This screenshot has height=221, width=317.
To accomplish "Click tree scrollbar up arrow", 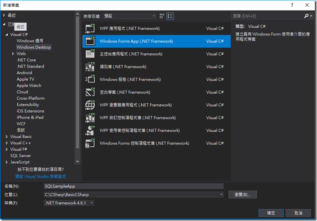I will pyautogui.click(x=77, y=14).
